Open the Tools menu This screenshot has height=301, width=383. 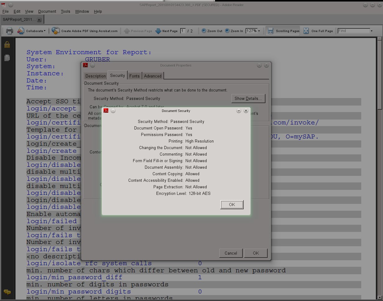[x=65, y=12]
